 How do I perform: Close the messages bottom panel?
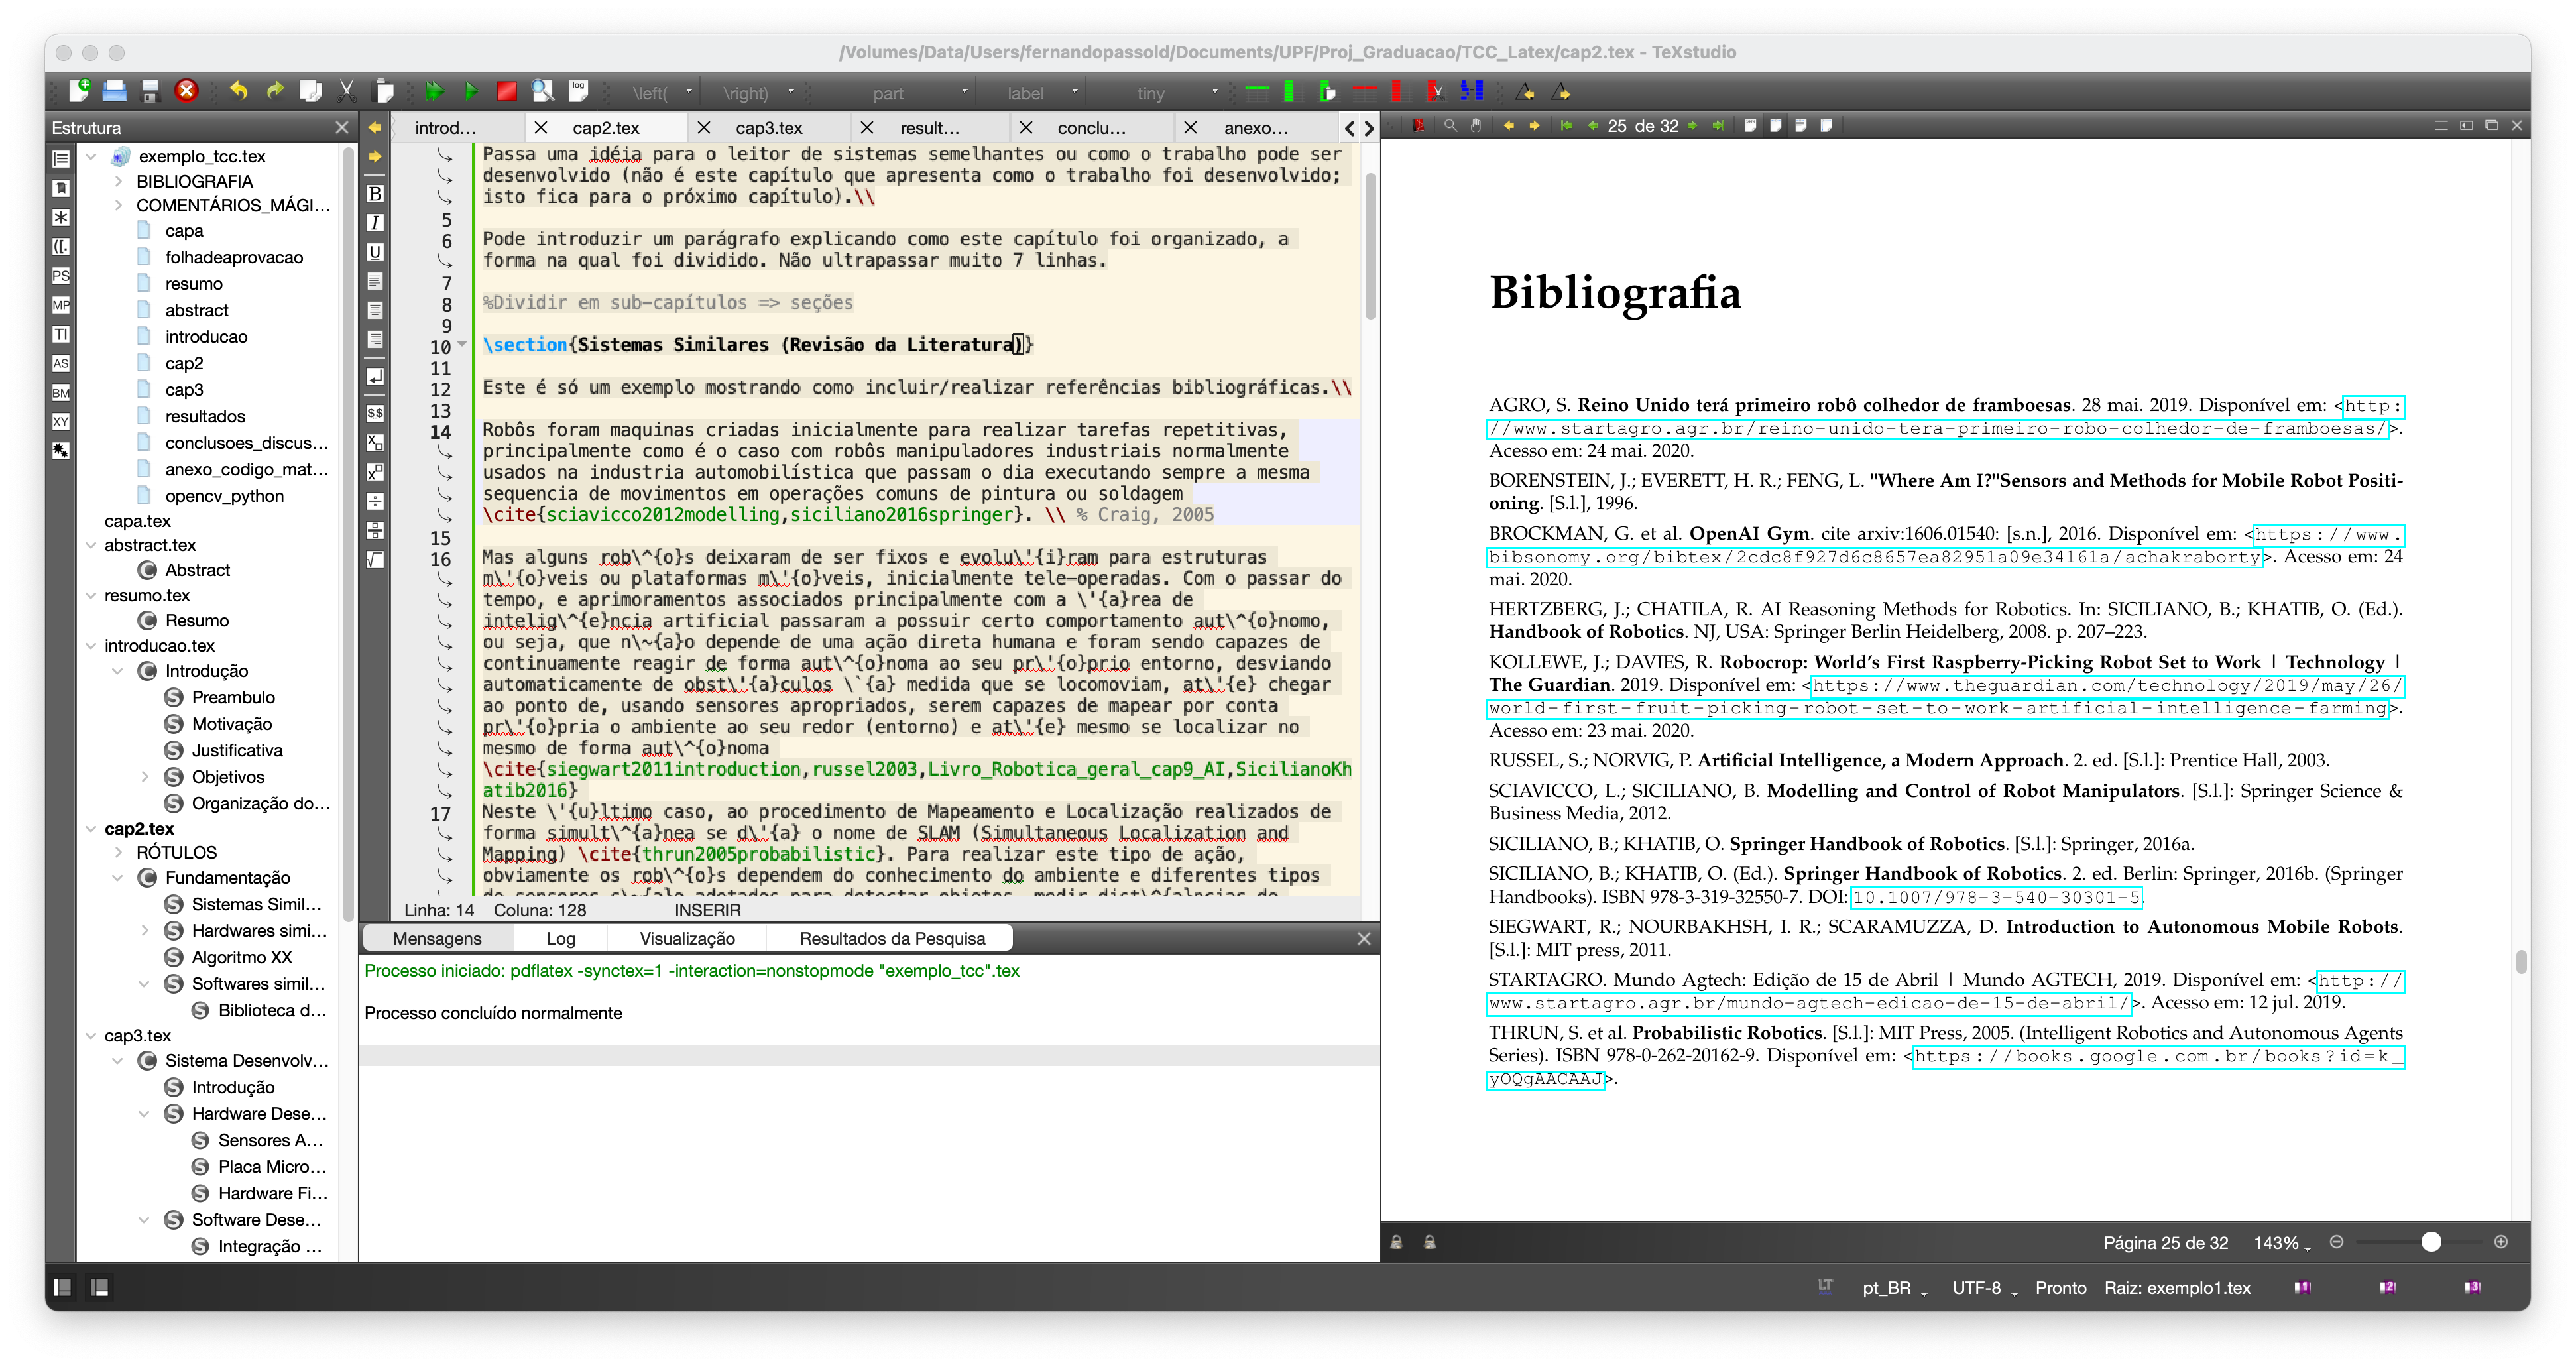1363,939
